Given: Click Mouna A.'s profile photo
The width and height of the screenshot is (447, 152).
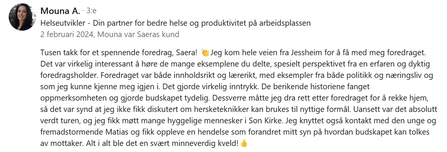Looking at the screenshot, I should (21, 17).
